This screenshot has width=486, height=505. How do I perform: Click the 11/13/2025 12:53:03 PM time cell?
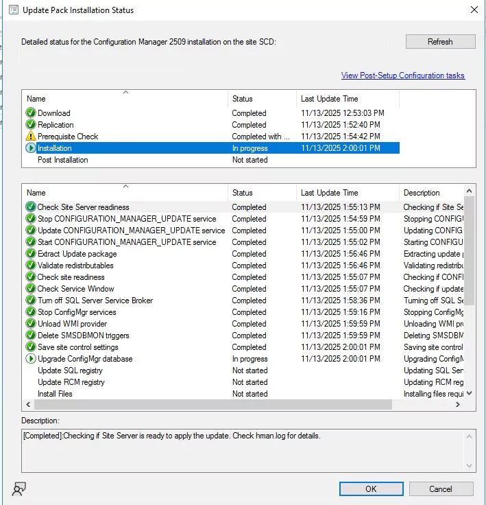[343, 113]
